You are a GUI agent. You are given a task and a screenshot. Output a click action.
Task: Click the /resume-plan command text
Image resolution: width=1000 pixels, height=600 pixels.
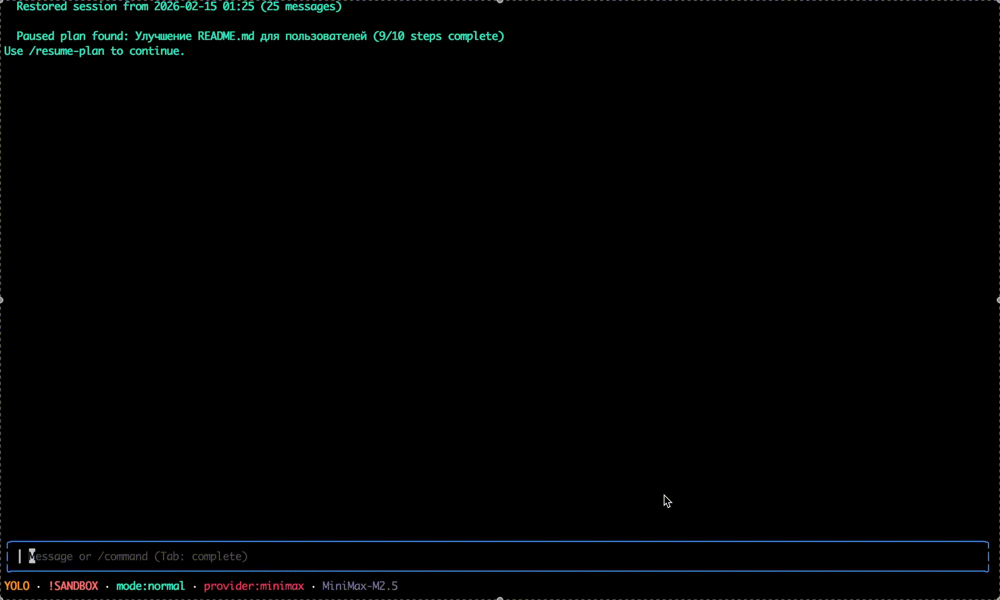click(67, 51)
